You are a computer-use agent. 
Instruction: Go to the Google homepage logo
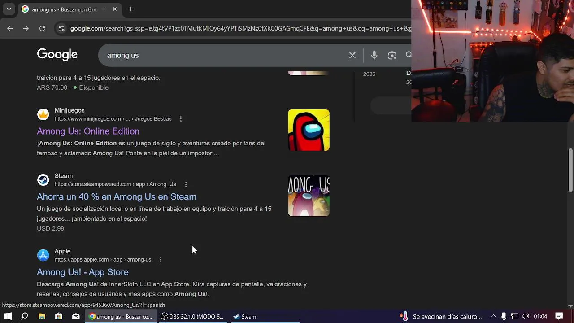pyautogui.click(x=57, y=55)
